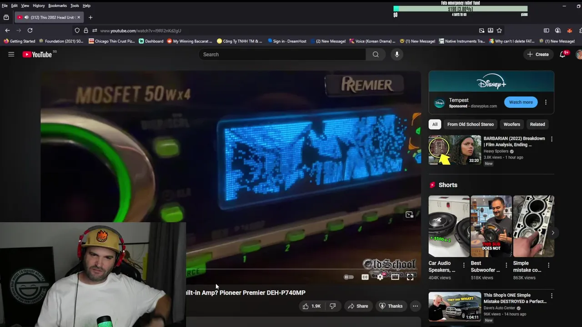
Task: Open Best Subwoofer short thumbnail
Action: click(x=491, y=226)
